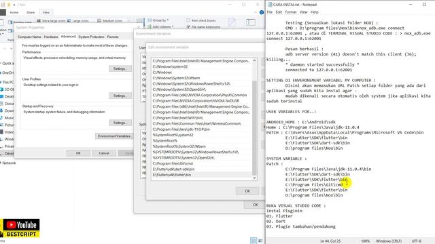The image size is (435, 244).
Task: Select C:\Windows\system32 path row
Action: 202,66
